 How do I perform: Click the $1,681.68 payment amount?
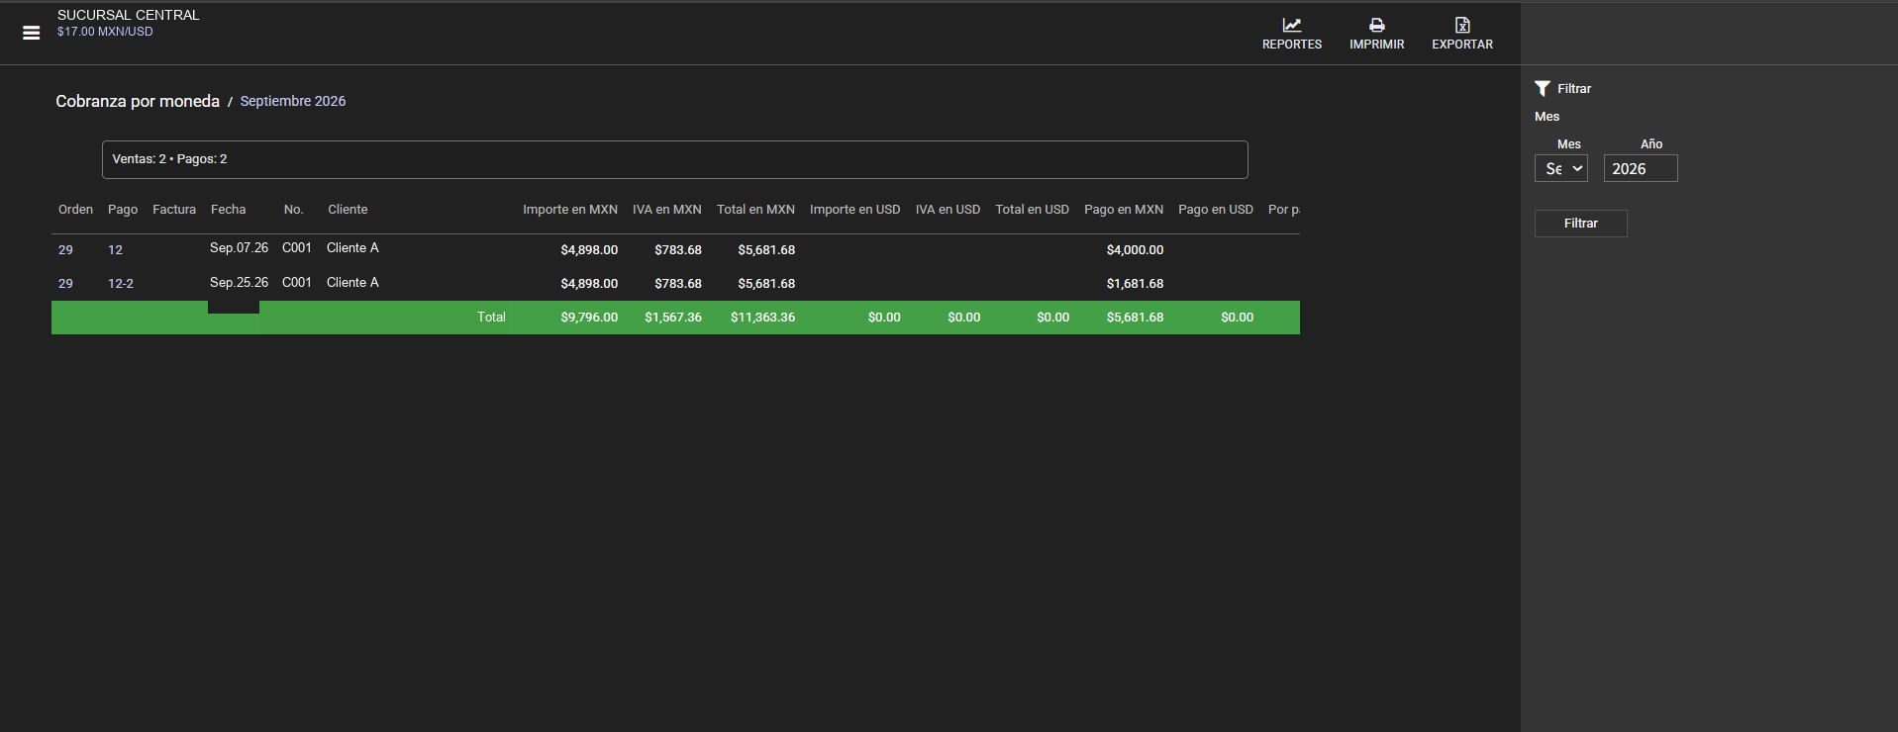(x=1135, y=284)
